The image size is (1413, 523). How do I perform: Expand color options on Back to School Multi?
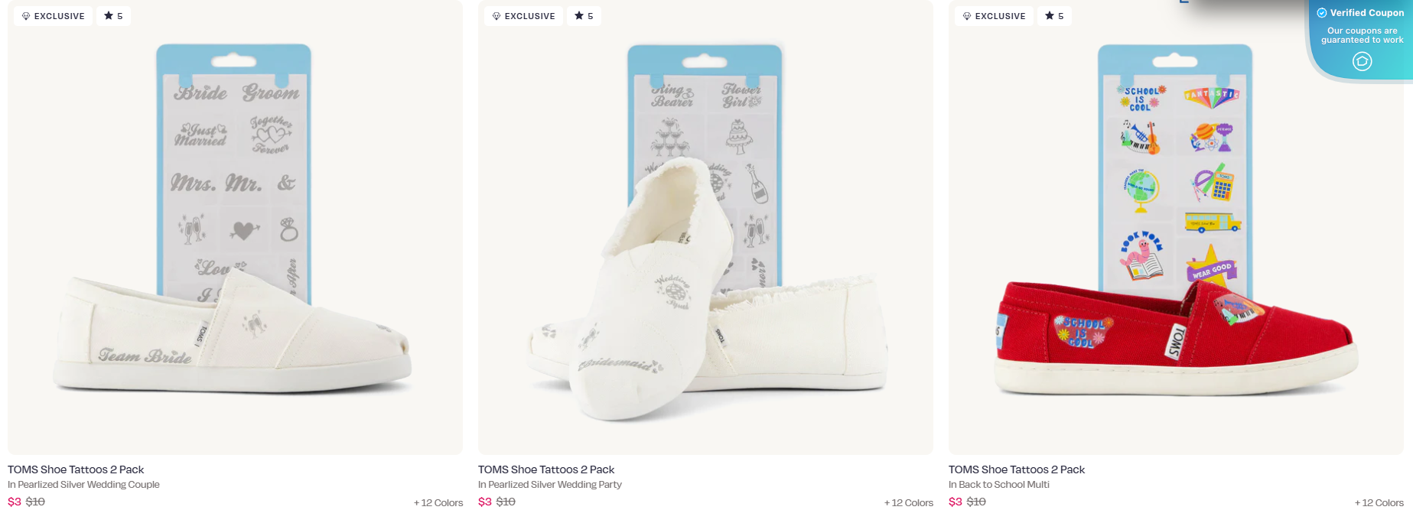tap(1379, 502)
